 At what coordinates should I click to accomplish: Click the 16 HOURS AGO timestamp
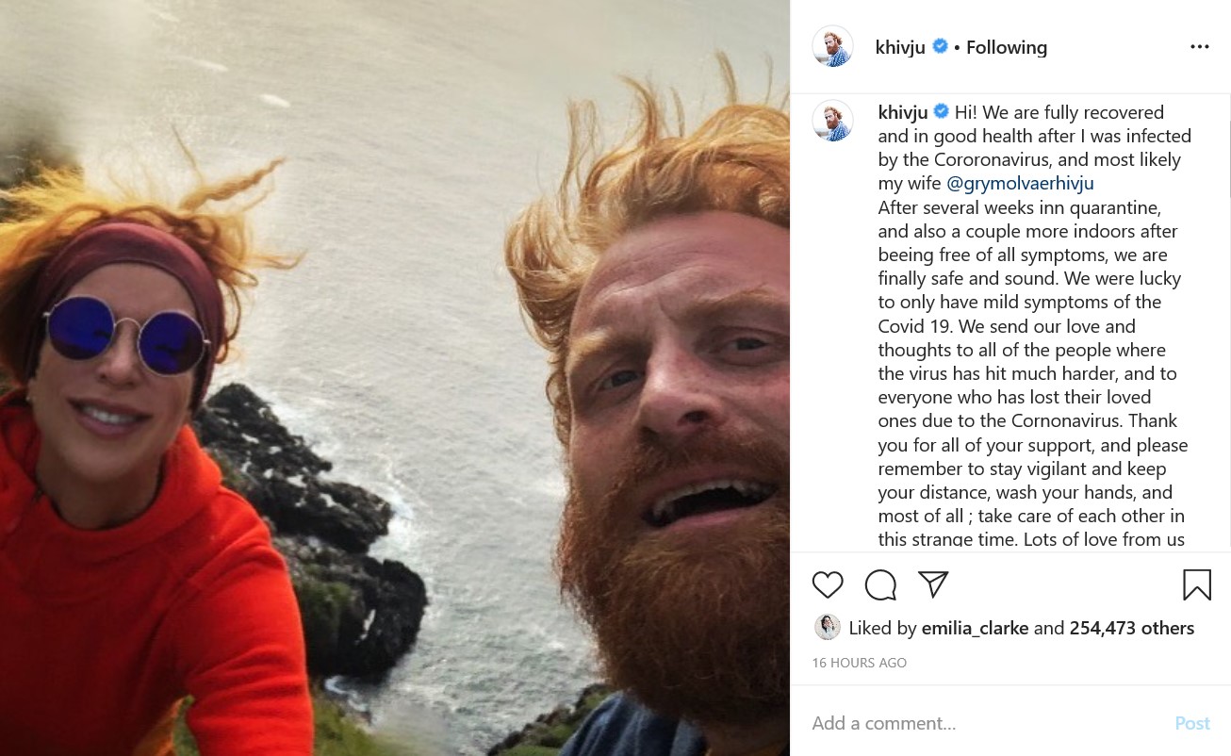(860, 663)
